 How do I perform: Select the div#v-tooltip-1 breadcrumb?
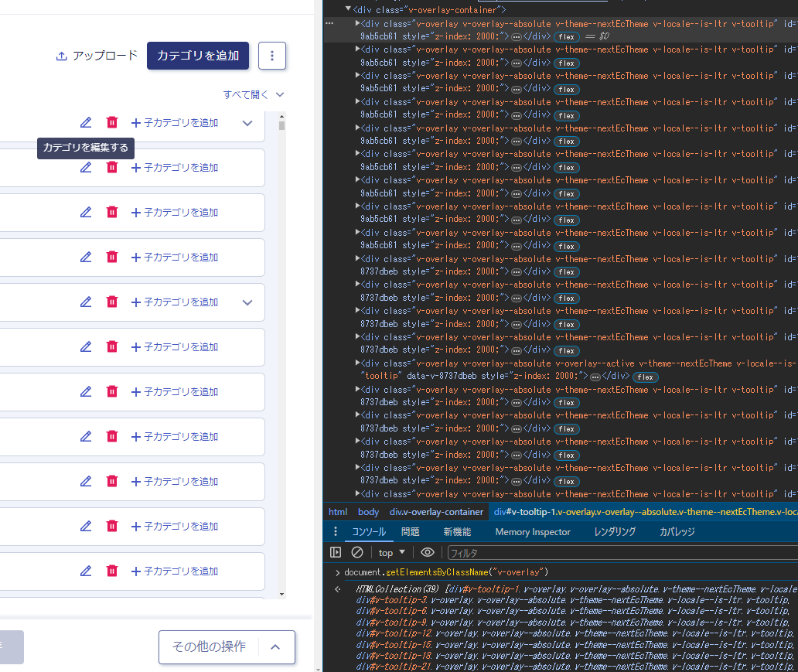643,512
